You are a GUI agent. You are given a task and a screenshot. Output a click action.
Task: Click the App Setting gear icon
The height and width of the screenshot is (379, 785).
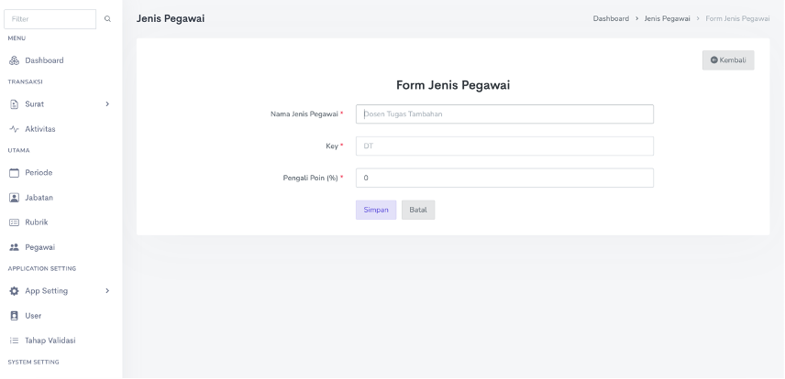[14, 291]
